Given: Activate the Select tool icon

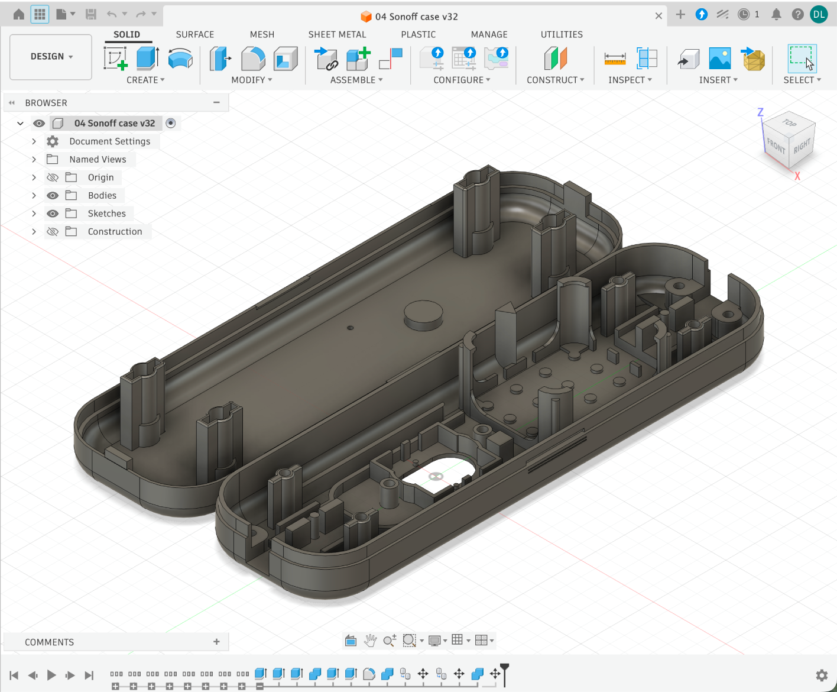Looking at the screenshot, I should point(802,59).
